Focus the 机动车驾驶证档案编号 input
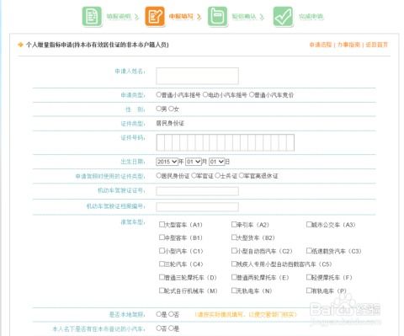404x336 pixels. pos(197,207)
